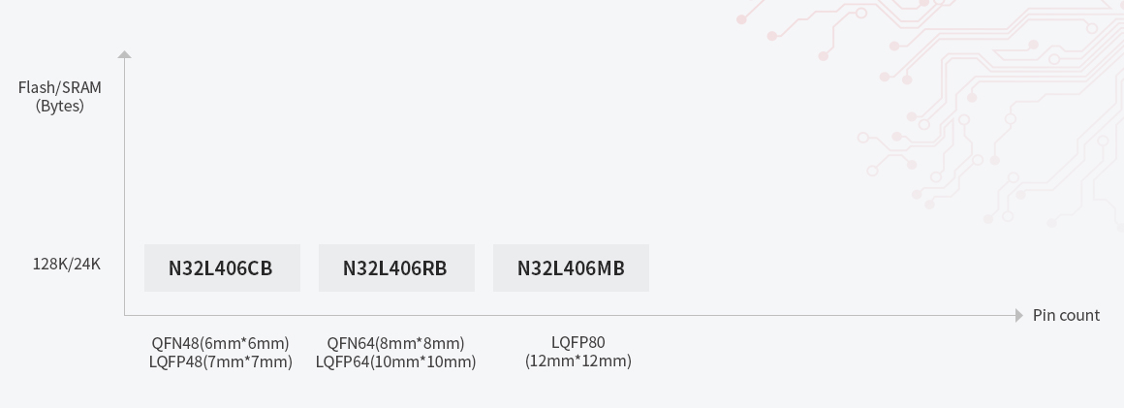The height and width of the screenshot is (408, 1124).
Task: Click the origin corner where the axes meet
Action: click(125, 315)
